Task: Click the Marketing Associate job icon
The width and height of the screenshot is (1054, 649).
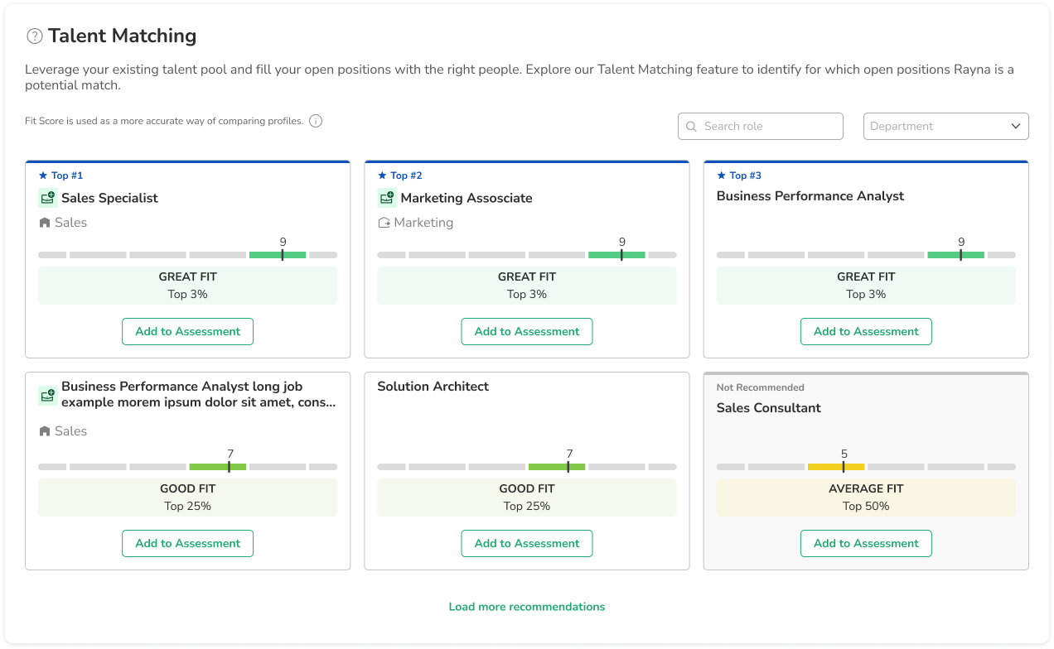Action: pyautogui.click(x=386, y=198)
